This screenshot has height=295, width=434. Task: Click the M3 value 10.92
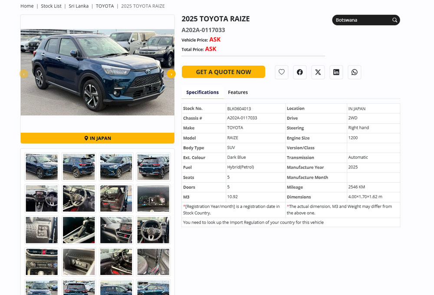[x=232, y=197]
